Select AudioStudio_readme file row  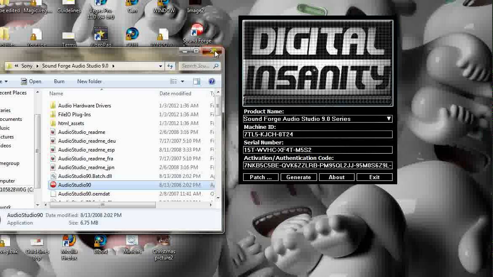pyautogui.click(x=81, y=132)
